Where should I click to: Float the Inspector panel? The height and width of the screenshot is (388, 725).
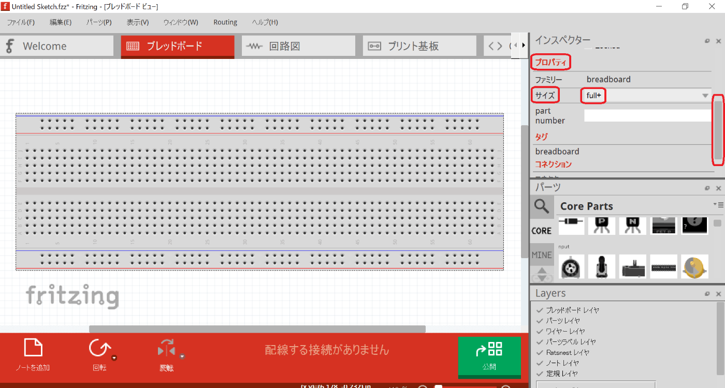(x=707, y=41)
